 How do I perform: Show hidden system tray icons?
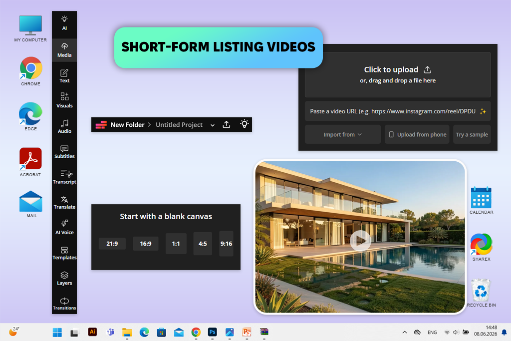click(404, 332)
